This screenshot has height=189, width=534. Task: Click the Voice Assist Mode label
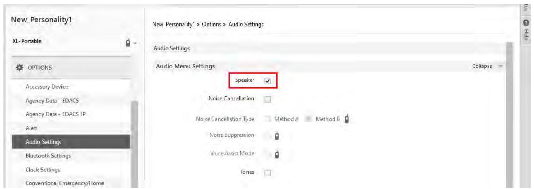(x=233, y=154)
